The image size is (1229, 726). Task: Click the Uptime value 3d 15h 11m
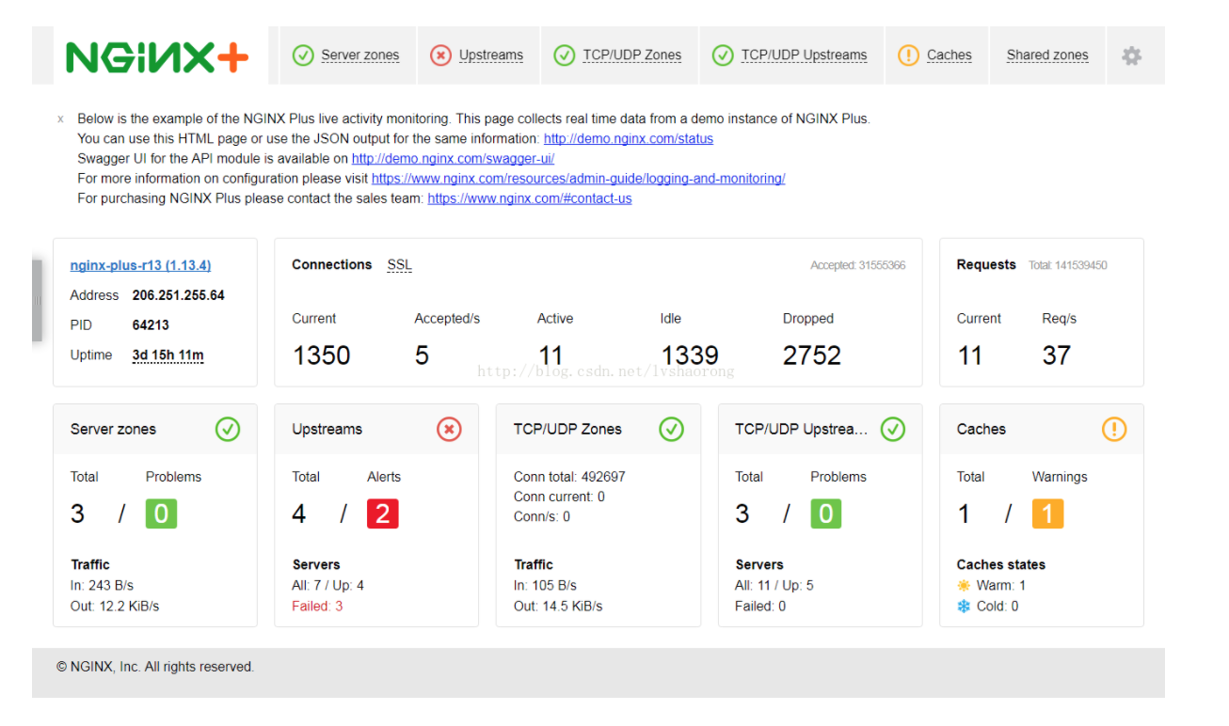(168, 355)
